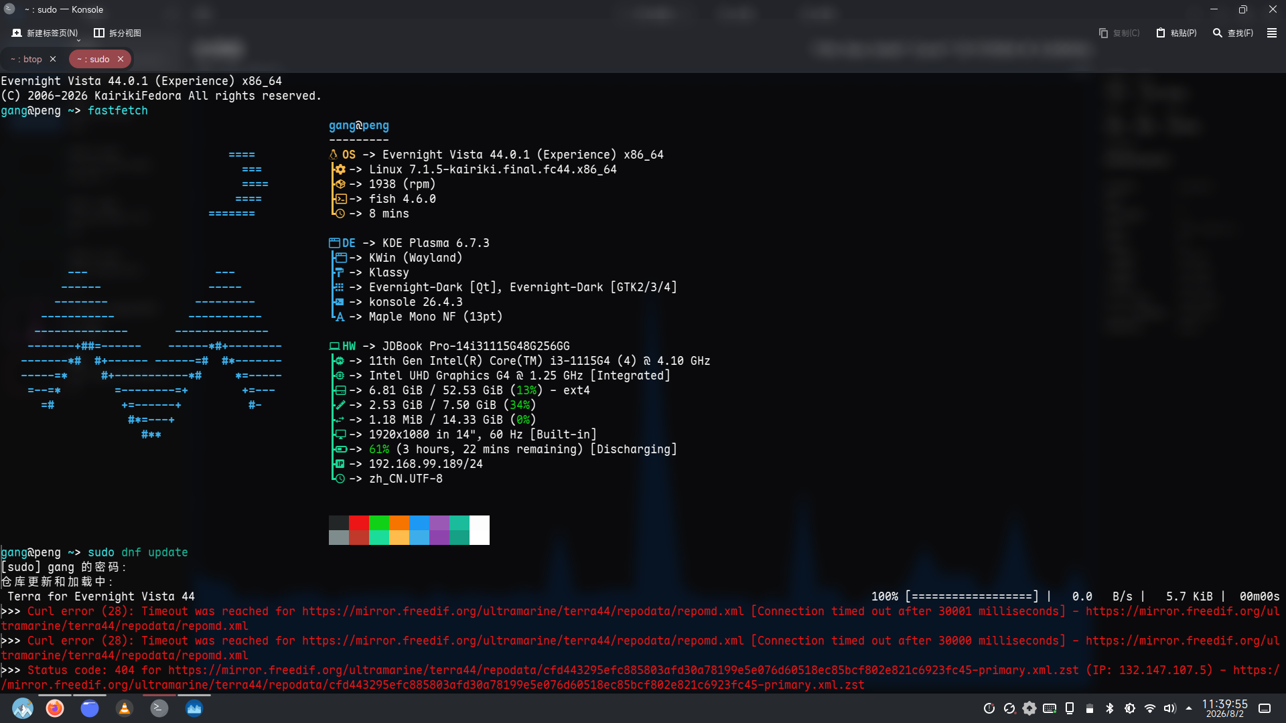Image resolution: width=1286 pixels, height=723 pixels.
Task: Click 'JDBook Pro-14i31115G48G256GG' text
Action: click(x=476, y=346)
